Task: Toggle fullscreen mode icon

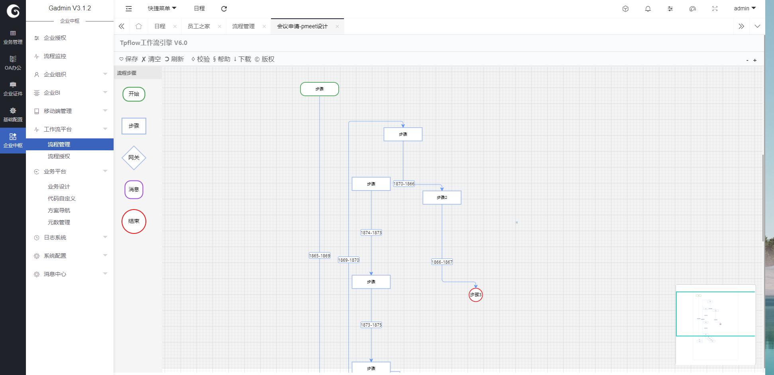Action: (x=715, y=9)
